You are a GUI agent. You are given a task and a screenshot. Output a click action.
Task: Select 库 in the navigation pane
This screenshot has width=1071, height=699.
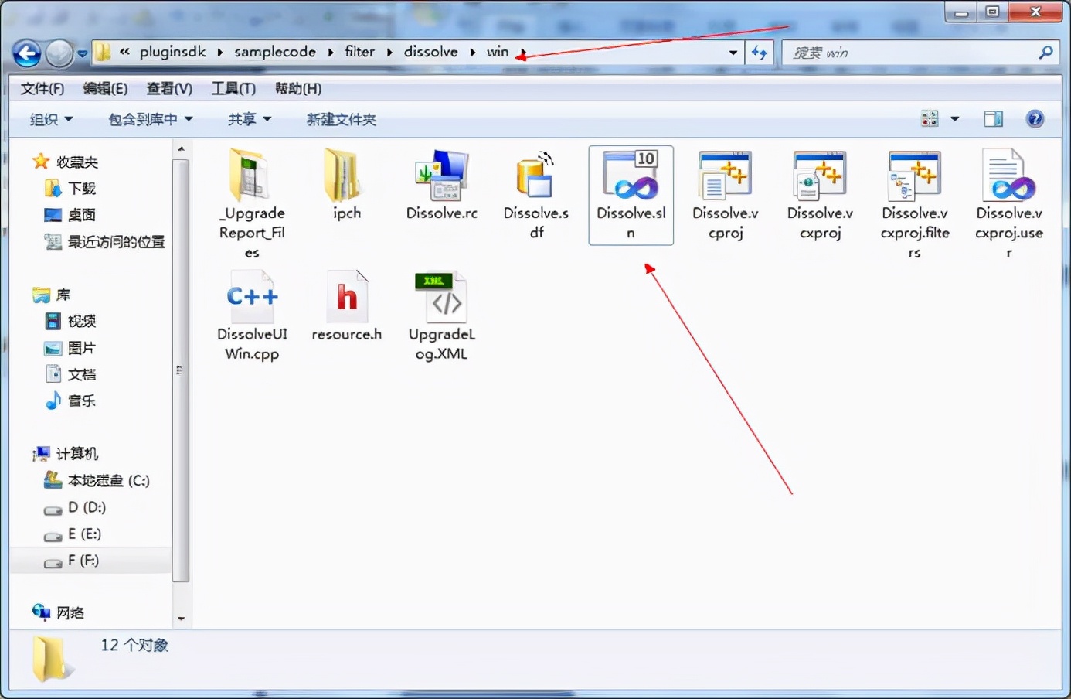63,295
